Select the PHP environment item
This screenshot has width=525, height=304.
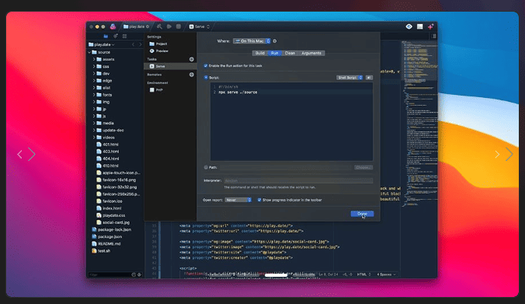click(156, 90)
